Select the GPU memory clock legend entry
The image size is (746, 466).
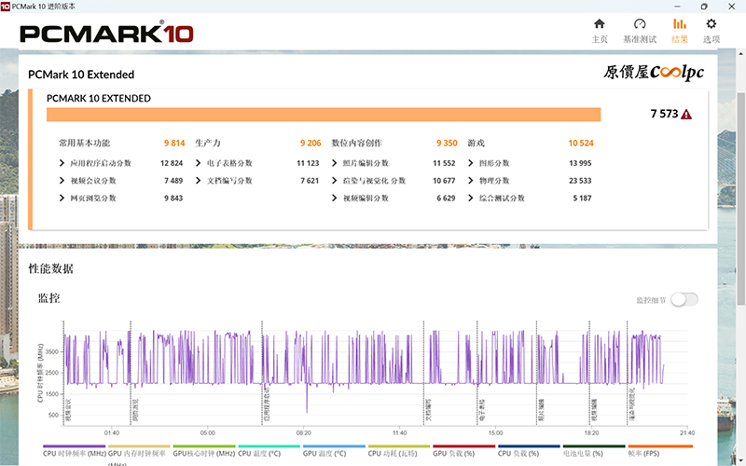point(138,454)
